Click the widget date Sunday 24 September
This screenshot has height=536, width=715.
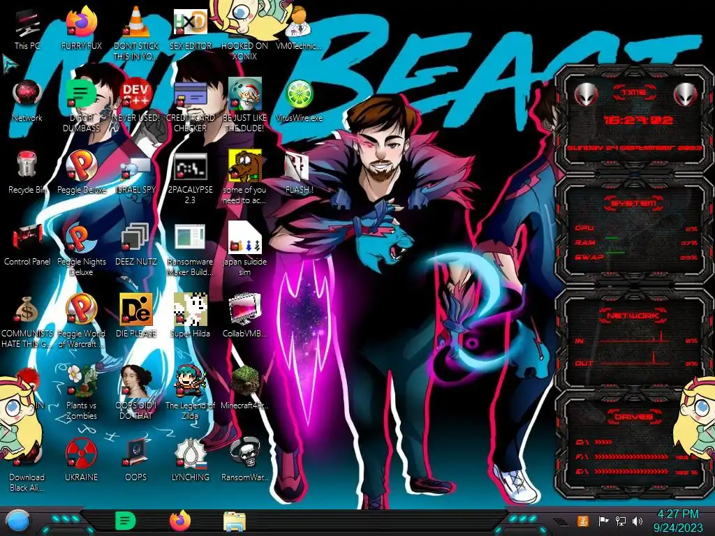[x=634, y=148]
